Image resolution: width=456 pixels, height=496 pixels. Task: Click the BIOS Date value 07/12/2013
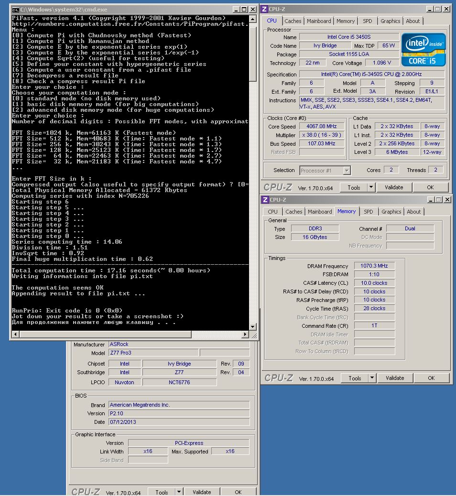click(179, 422)
